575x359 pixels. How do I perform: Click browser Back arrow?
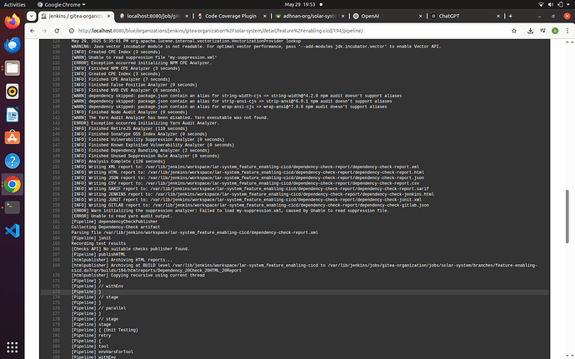(32, 31)
